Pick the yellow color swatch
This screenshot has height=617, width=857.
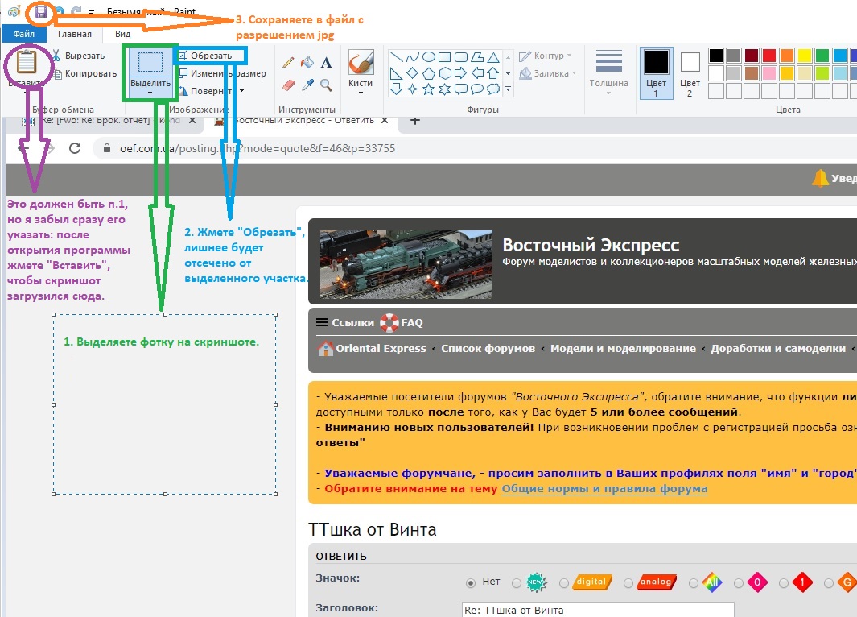[805, 56]
